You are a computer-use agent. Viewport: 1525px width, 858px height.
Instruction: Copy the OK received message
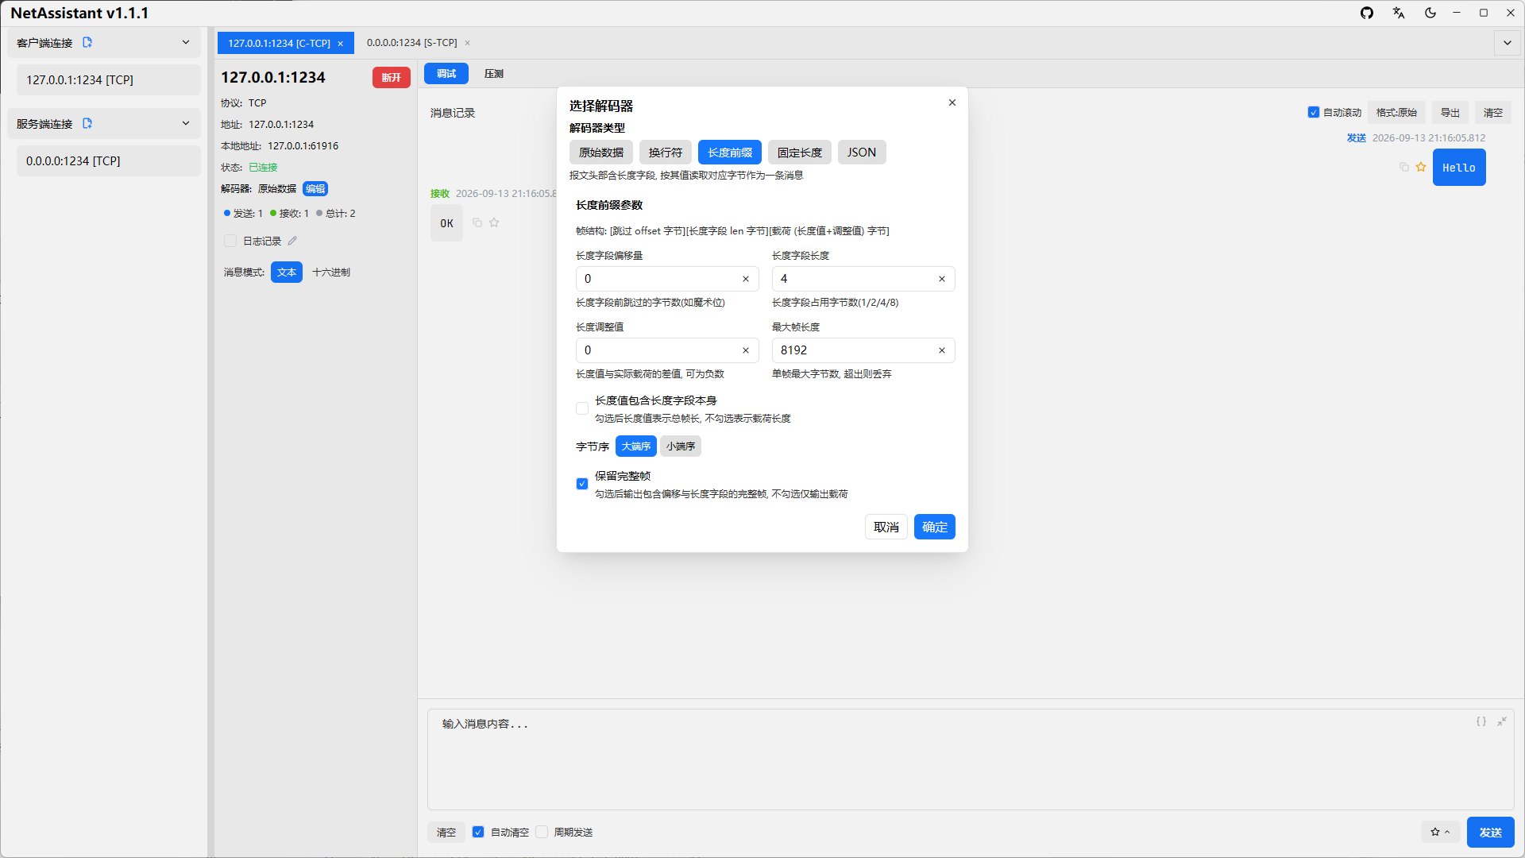point(477,222)
